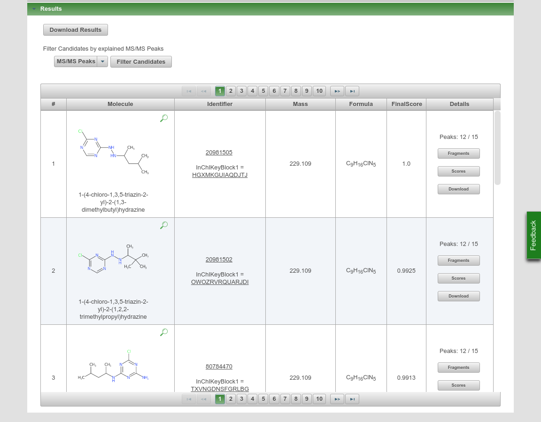Viewport: 541px width, 422px height.
Task: Click the results table vertical scrollbar
Action: coord(497,148)
